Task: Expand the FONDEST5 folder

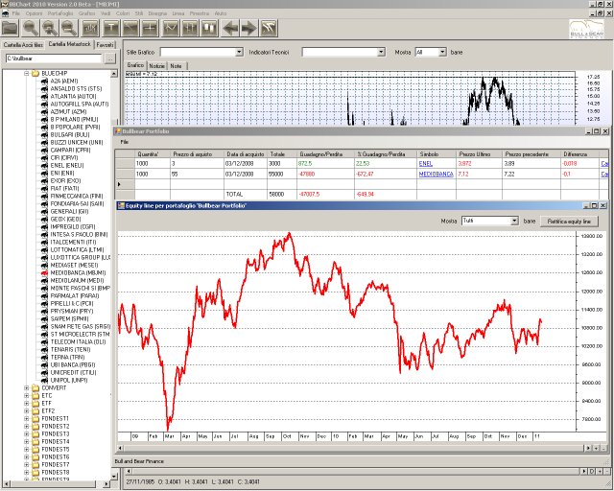Action: tap(27, 450)
